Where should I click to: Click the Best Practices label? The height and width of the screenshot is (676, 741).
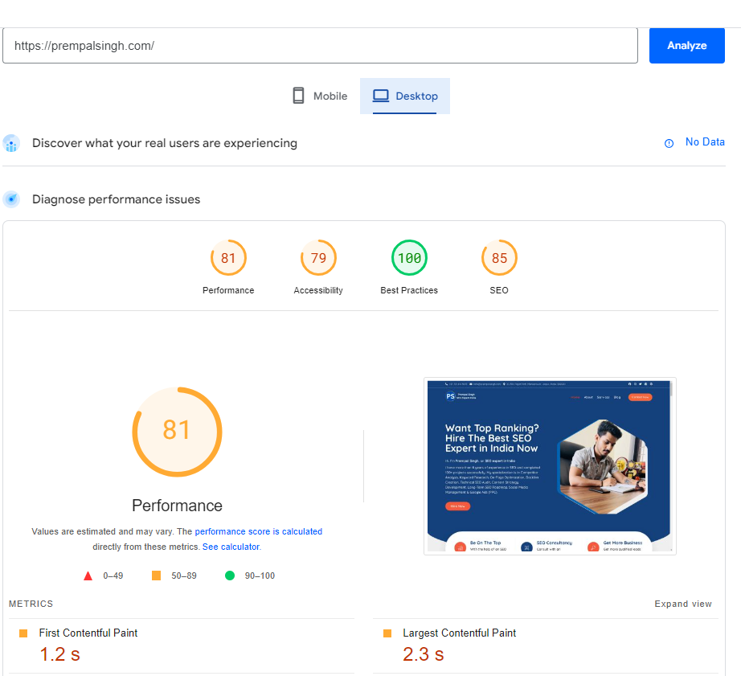point(409,290)
